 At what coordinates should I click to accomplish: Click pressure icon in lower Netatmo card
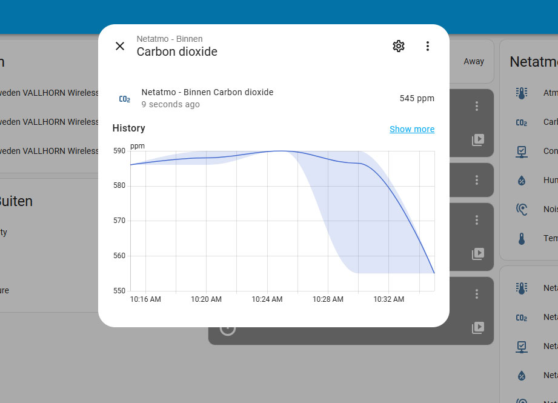[522, 288]
